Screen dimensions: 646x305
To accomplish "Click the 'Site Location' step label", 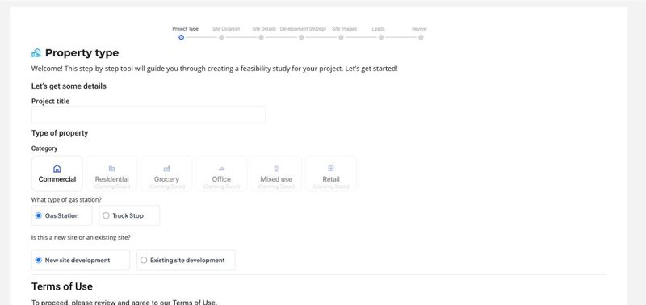I will pos(226,29).
